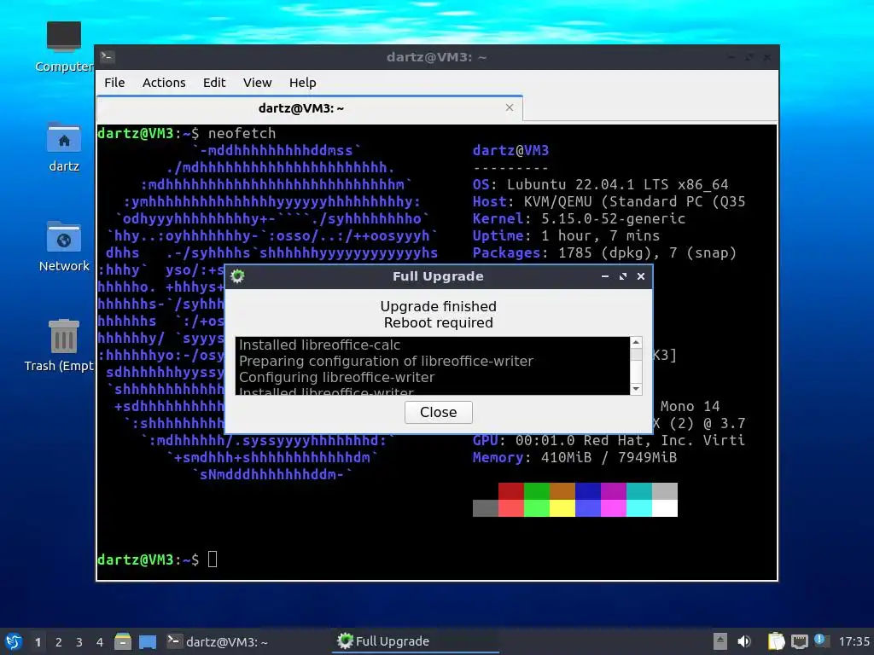874x655 pixels.
Task: Click the terminal icon in terminal title bar
Action: tap(107, 57)
